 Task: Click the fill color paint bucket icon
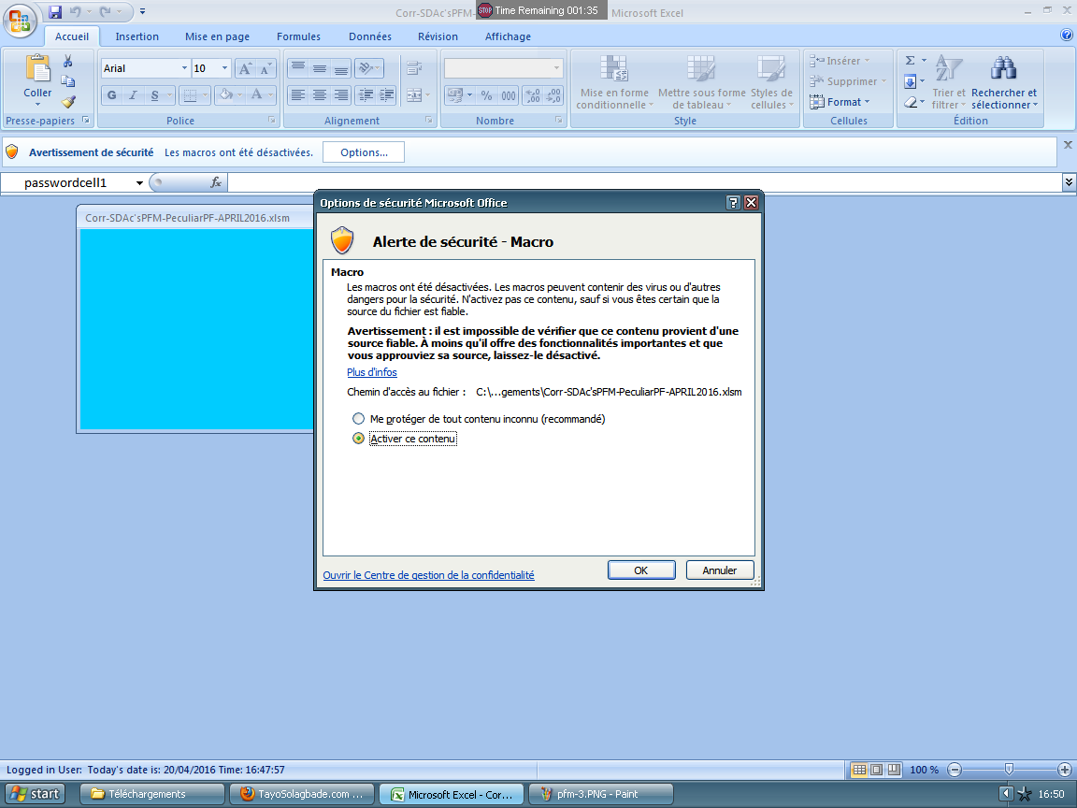pos(224,94)
